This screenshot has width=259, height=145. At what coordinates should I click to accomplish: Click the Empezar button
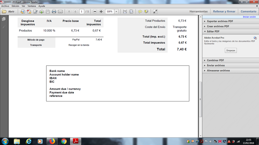231,50
